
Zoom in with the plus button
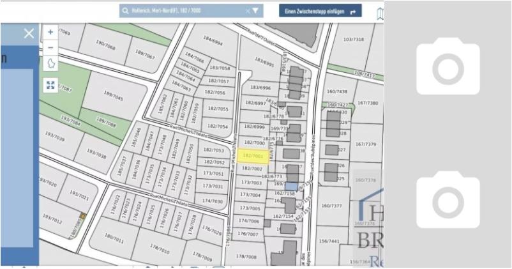coord(50,32)
